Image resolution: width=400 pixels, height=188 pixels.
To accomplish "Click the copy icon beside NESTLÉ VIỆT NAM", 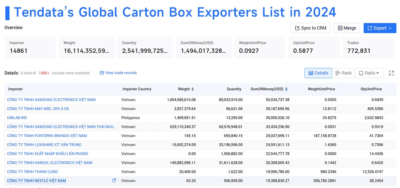I will coord(114,180).
